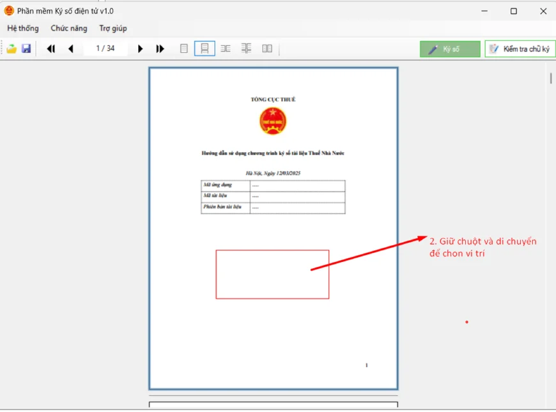
Task: Save the document with the floppy disk icon
Action: [x=26, y=49]
